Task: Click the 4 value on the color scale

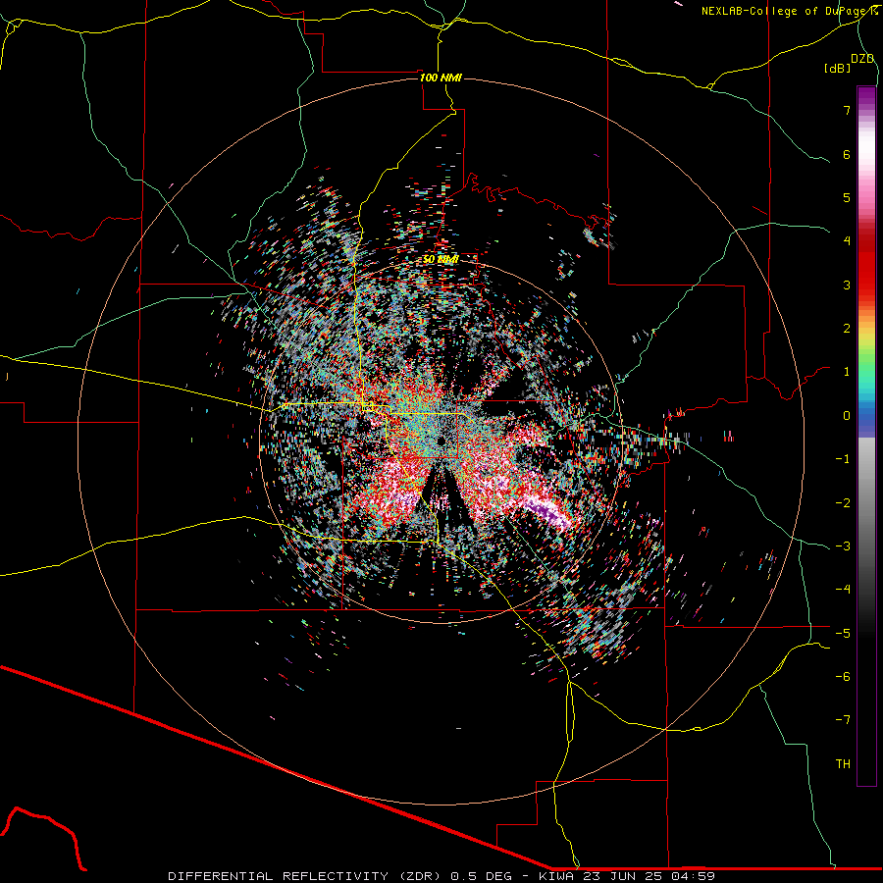Action: tap(847, 241)
